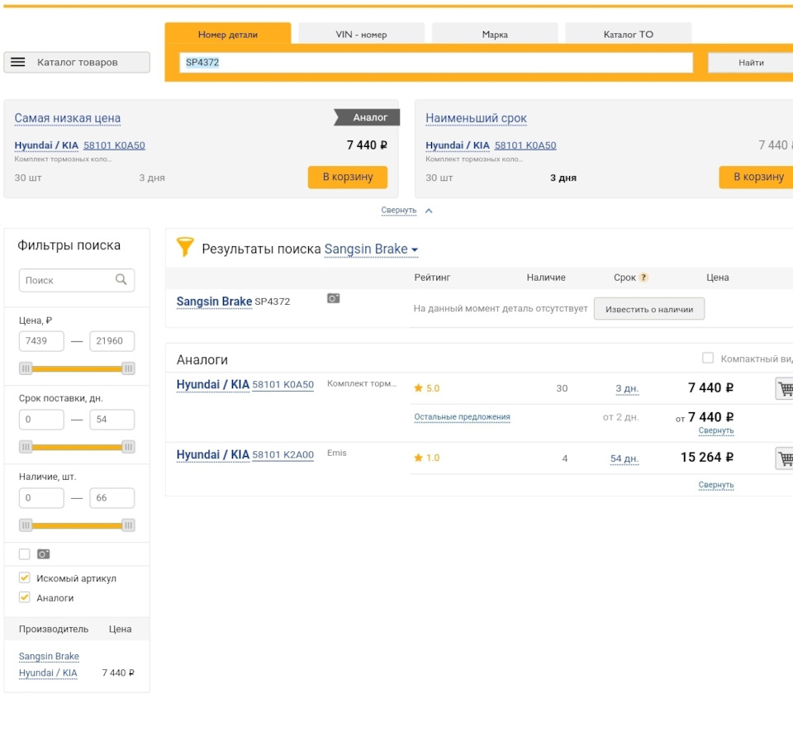
Task: Click the star rating 5.0 for 58101 K0A50
Action: click(427, 388)
